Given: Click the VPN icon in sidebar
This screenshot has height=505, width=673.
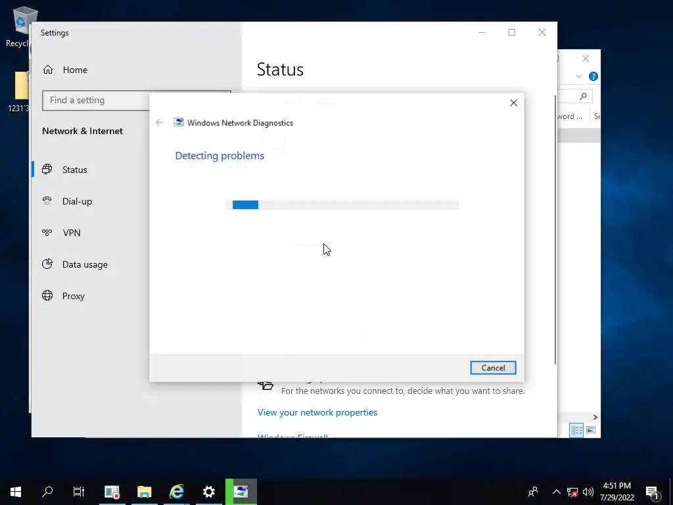Looking at the screenshot, I should click(47, 232).
